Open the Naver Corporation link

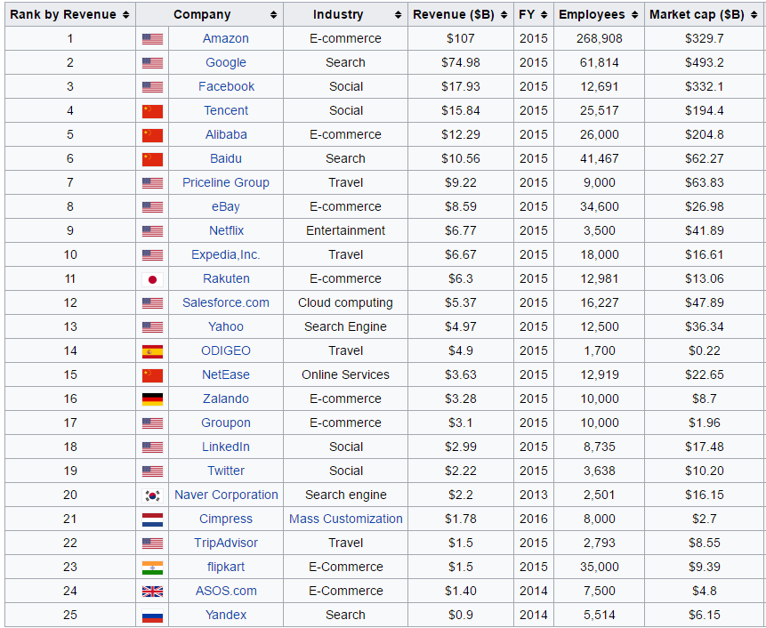(226, 495)
